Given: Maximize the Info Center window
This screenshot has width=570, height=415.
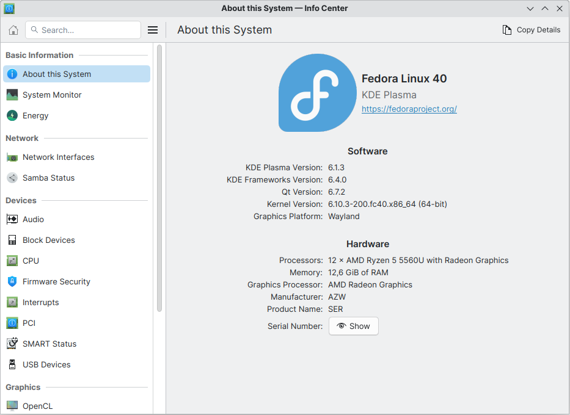Looking at the screenshot, I should pyautogui.click(x=545, y=9).
